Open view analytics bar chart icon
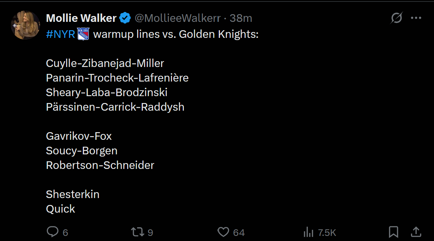 coord(308,232)
